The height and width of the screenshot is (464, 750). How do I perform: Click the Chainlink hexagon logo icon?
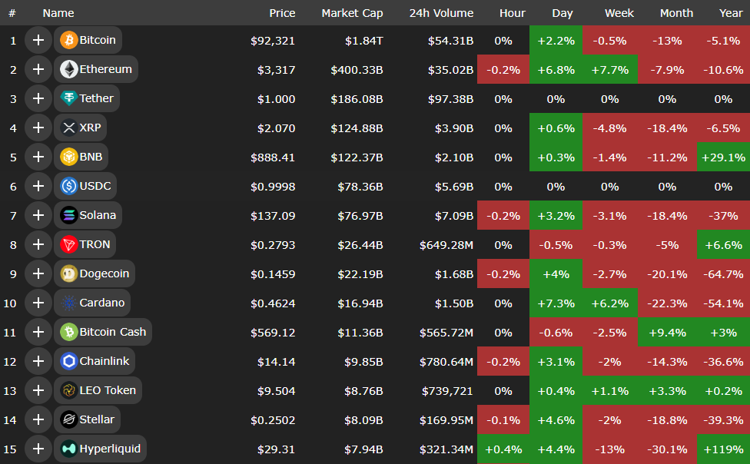[x=69, y=361]
